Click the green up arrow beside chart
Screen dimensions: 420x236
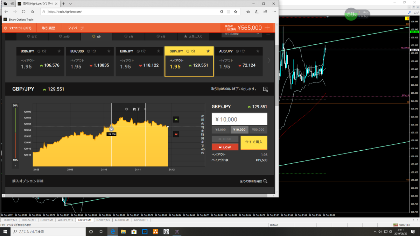(176, 120)
